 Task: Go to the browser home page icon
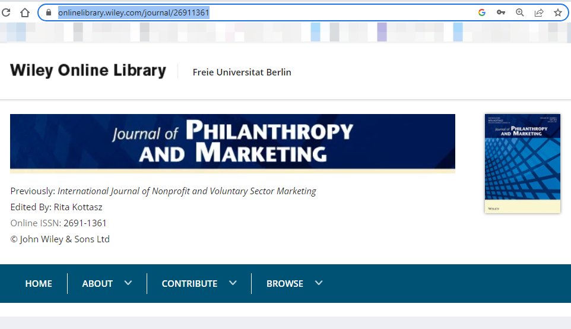[25, 12]
